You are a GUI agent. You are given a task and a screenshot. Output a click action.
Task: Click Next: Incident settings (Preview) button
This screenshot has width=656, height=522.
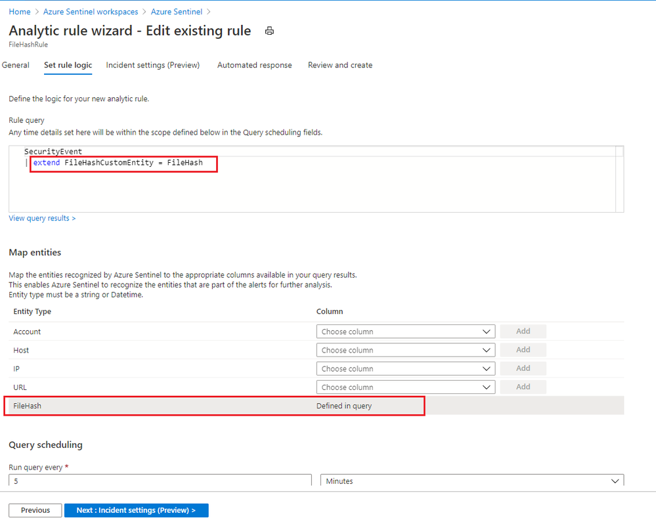coord(137,510)
